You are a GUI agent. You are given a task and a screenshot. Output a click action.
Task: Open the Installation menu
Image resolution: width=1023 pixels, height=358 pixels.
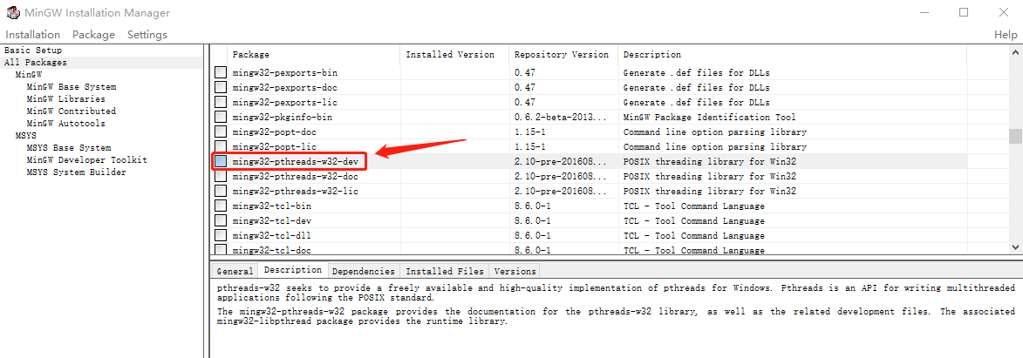[32, 34]
